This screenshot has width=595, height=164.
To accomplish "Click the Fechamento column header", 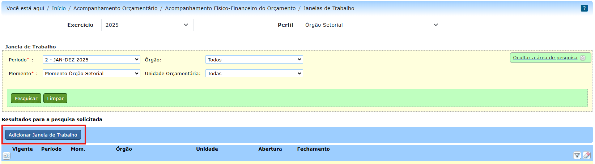I will pyautogui.click(x=313, y=149).
